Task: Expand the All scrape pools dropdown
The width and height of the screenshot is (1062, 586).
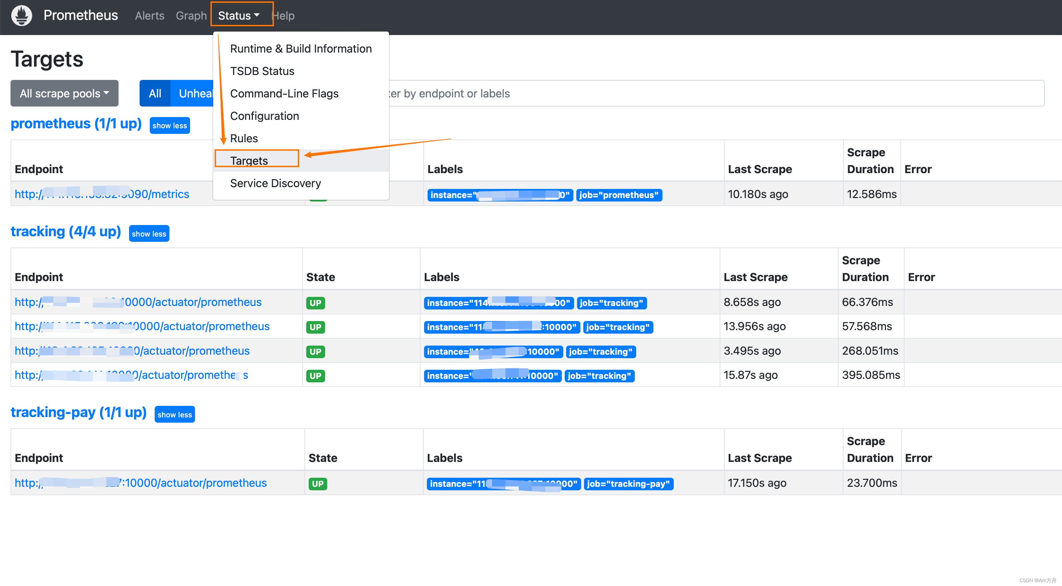Action: (x=64, y=94)
